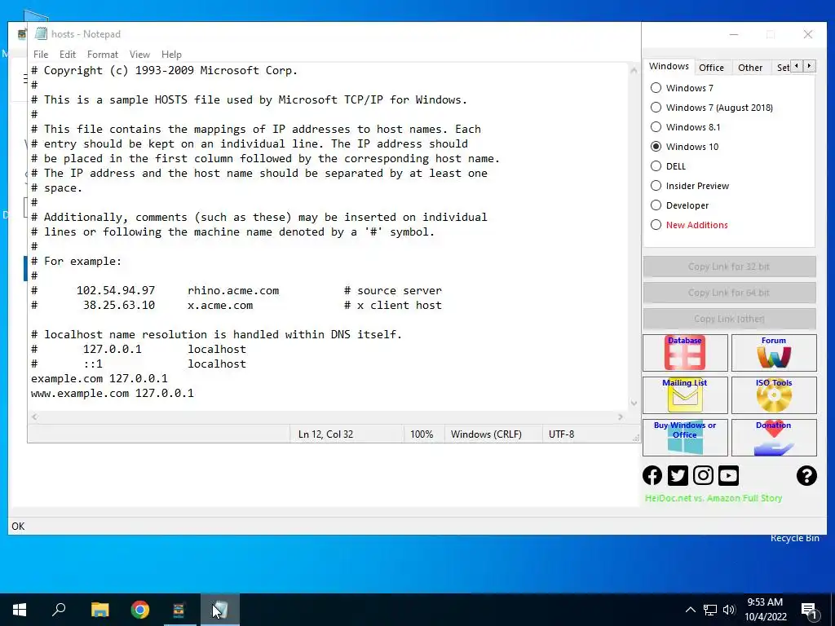Switch to the Other tab

click(x=750, y=68)
